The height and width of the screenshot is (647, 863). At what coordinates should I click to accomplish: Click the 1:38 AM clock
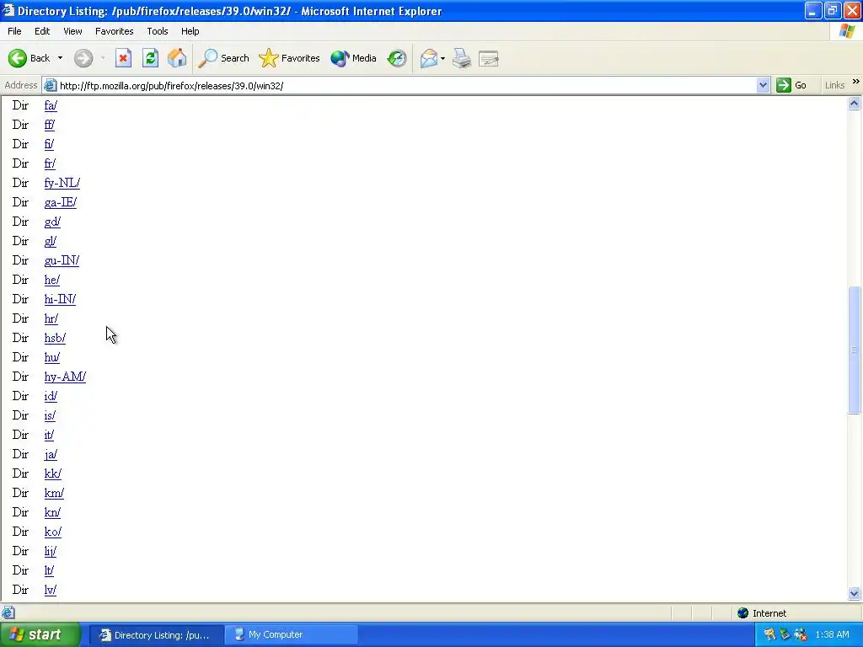832,635
